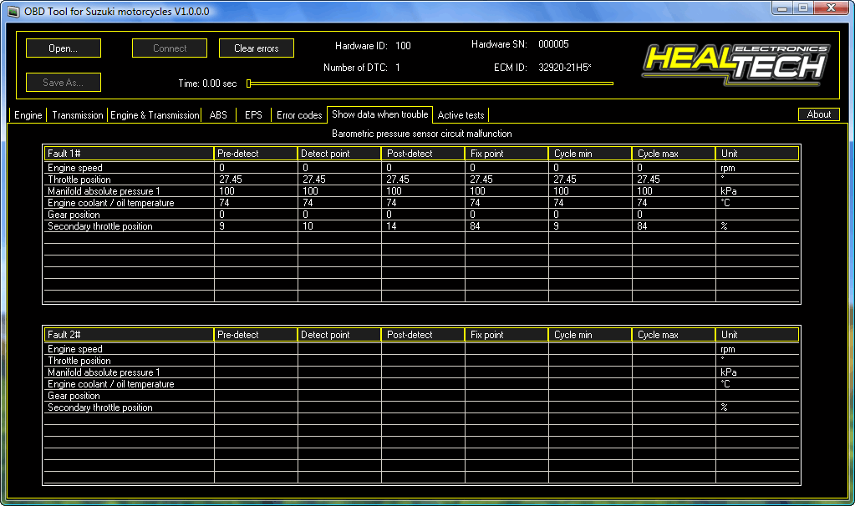
Task: Click Fault 1 Cycle max header
Action: click(x=674, y=154)
